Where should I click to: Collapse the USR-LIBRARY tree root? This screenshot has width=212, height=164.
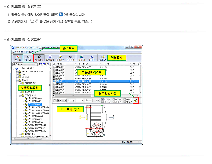[x=14, y=69]
